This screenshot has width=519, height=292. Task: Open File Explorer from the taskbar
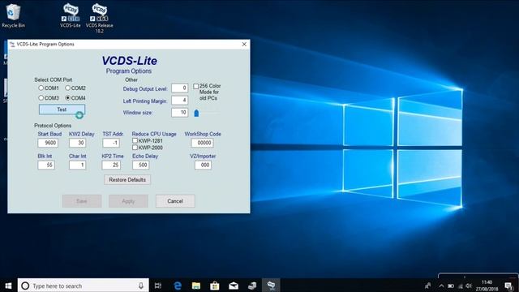tap(196, 286)
